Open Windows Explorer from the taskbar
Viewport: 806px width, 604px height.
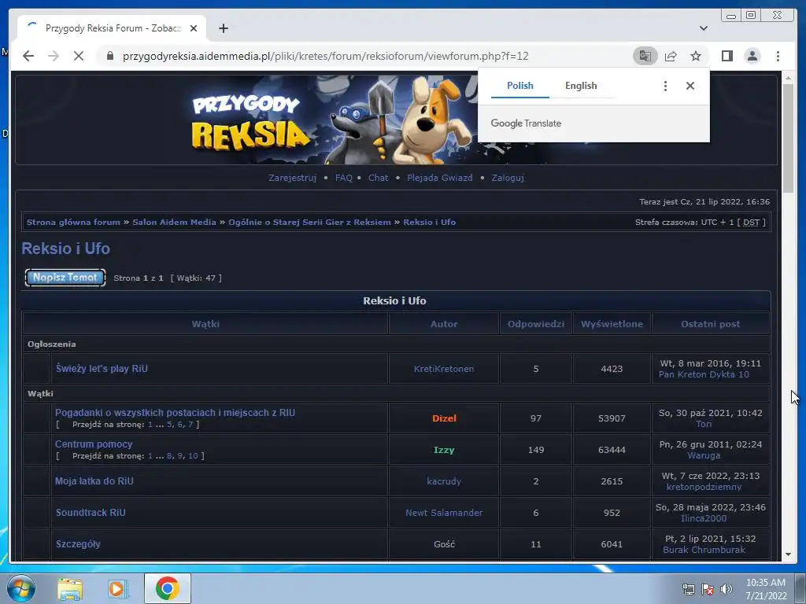[70, 588]
